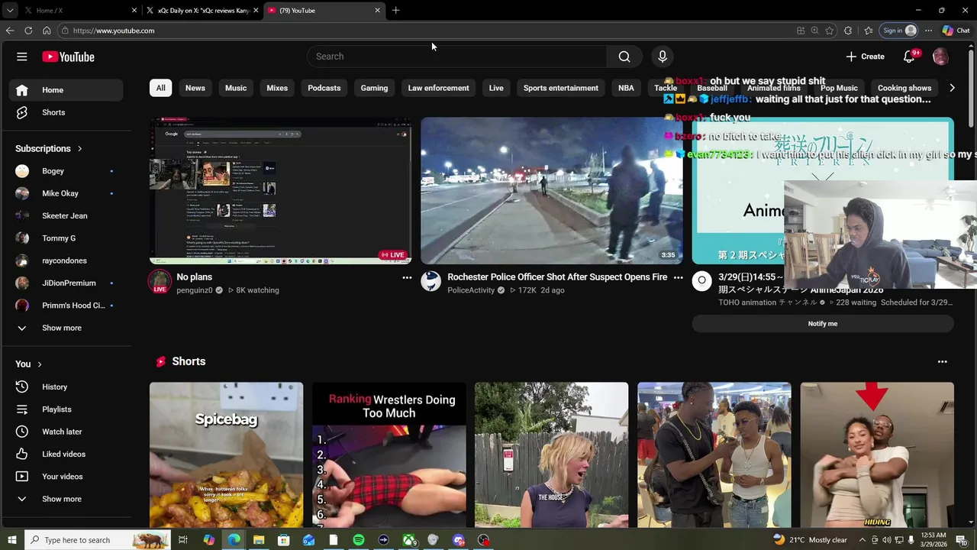Open the YouTube hamburger guide menu
977x550 pixels.
click(22, 57)
